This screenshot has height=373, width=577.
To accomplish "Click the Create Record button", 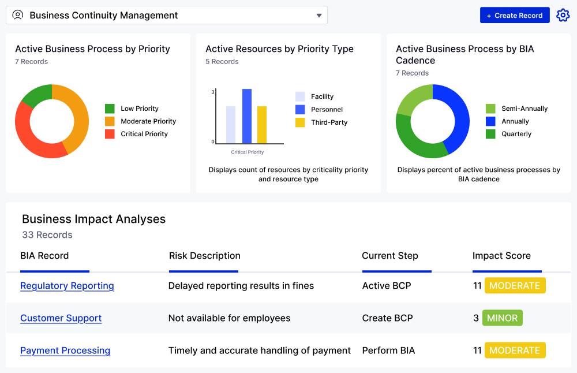I will [515, 15].
